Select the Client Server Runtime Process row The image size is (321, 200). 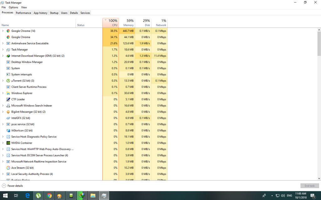(84, 87)
